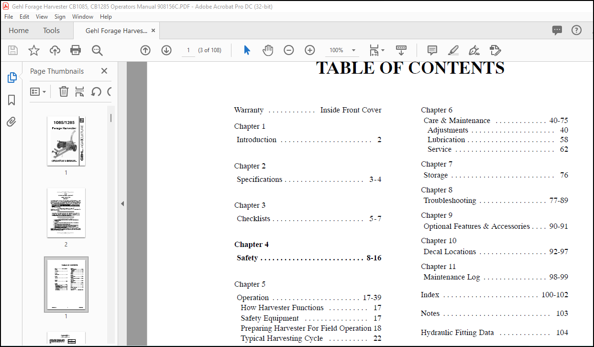Click the 'Checklists' contents entry

click(309, 219)
